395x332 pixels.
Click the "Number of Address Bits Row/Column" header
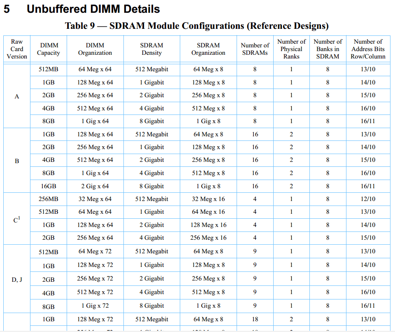pyautogui.click(x=368, y=49)
